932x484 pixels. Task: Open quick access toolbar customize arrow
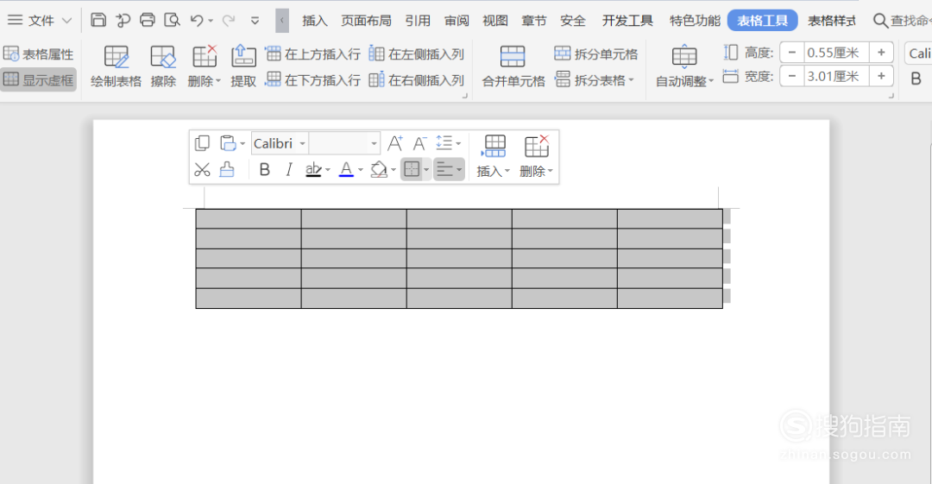(x=255, y=21)
